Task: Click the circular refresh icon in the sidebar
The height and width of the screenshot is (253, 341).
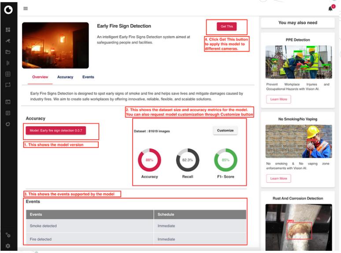Action: point(7,124)
